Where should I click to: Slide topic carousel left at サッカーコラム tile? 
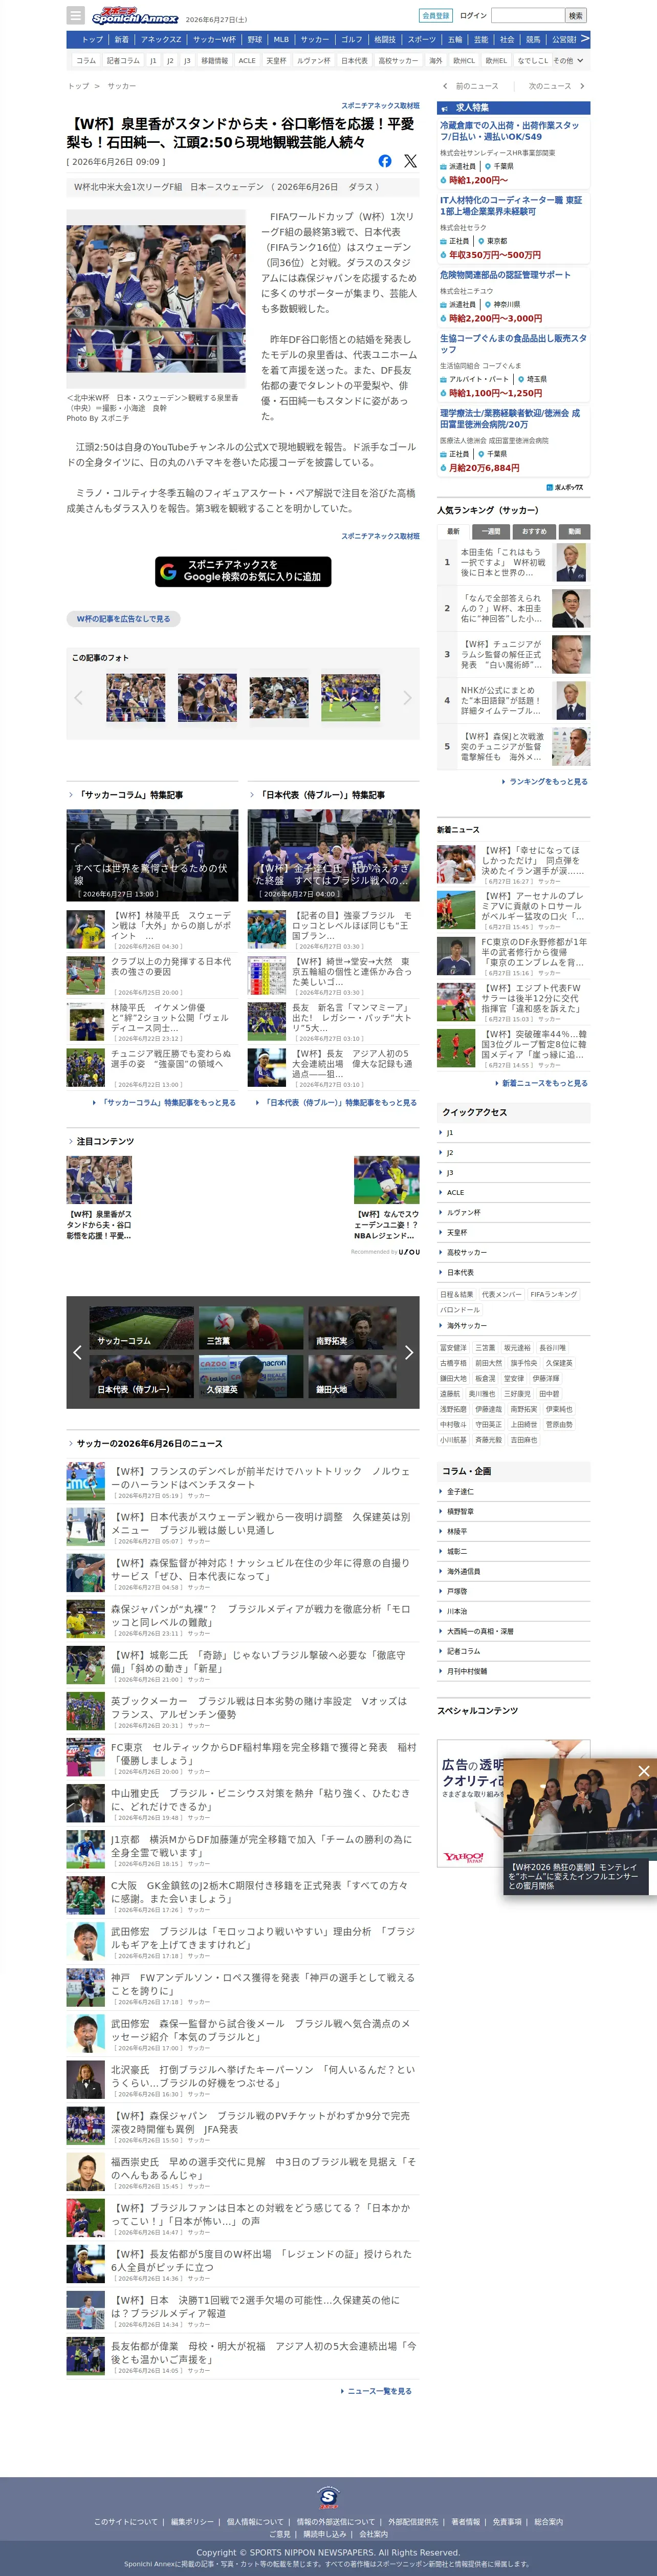pos(77,1352)
